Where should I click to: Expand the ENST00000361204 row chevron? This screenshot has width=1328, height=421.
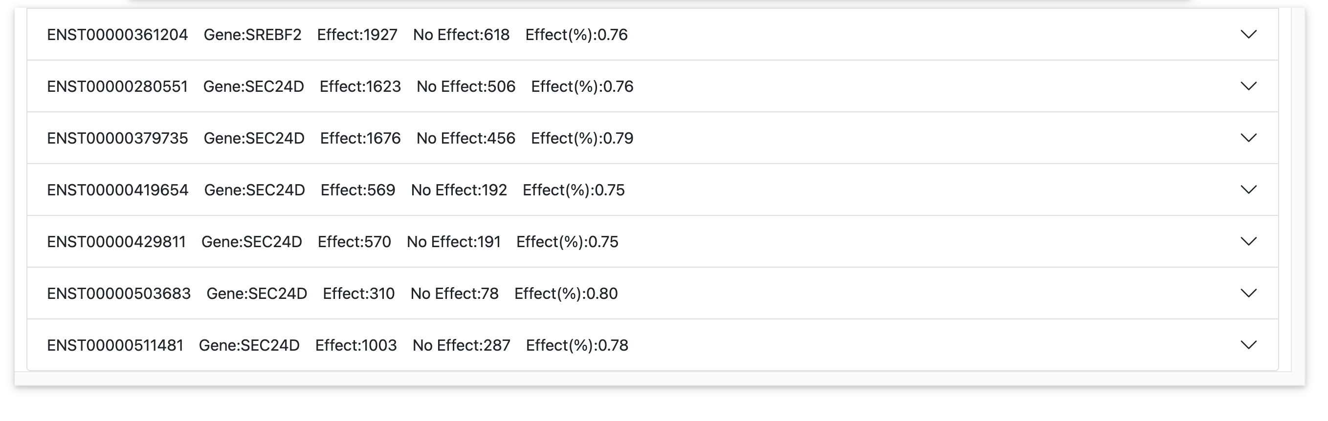pyautogui.click(x=1248, y=35)
